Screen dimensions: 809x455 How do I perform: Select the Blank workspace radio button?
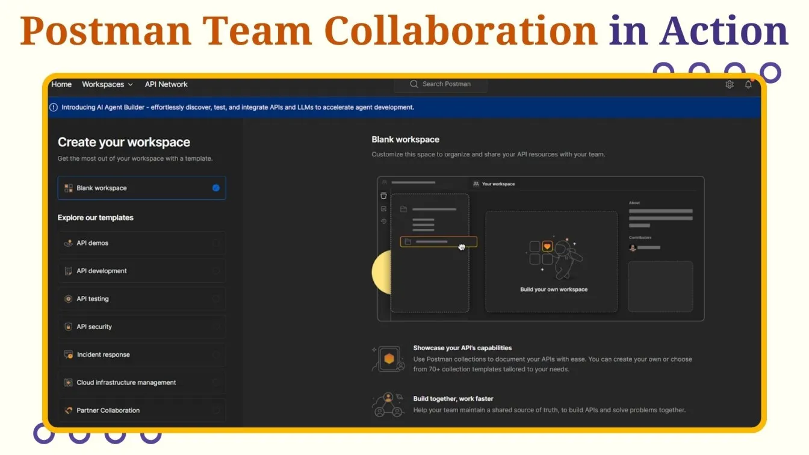(216, 188)
